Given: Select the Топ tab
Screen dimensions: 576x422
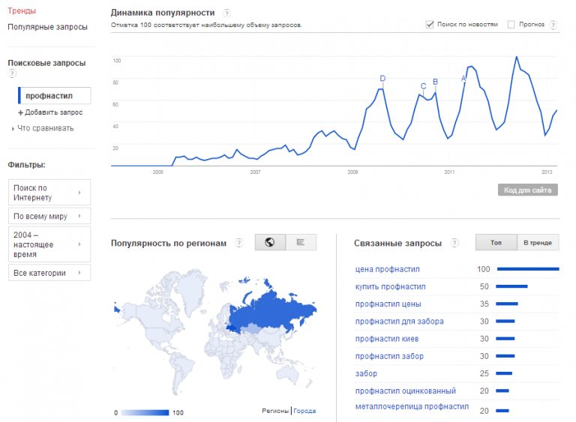Looking at the screenshot, I should pyautogui.click(x=496, y=243).
